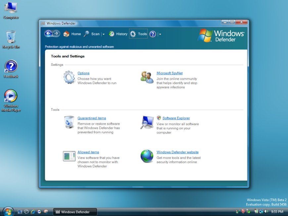Open the Quarantined items link

pos(92,118)
